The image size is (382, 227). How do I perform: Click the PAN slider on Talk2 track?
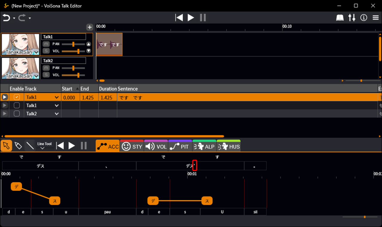pos(73,68)
